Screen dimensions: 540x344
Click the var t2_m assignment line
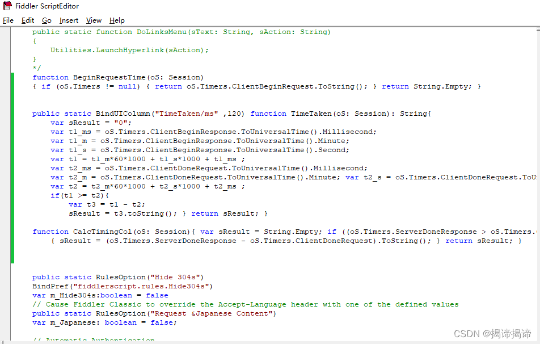pyautogui.click(x=293, y=177)
